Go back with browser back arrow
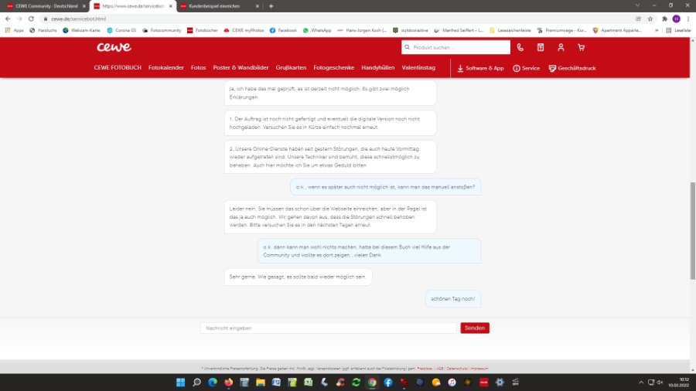 (8, 19)
